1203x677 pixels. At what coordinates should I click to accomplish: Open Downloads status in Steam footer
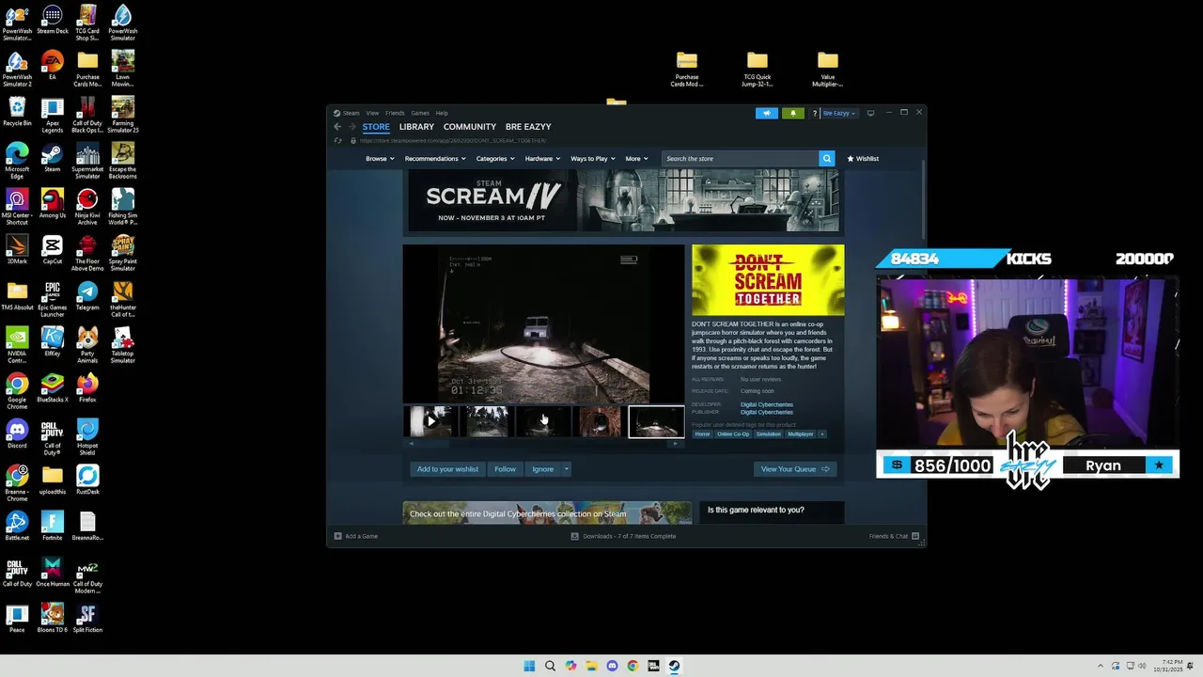pos(623,536)
